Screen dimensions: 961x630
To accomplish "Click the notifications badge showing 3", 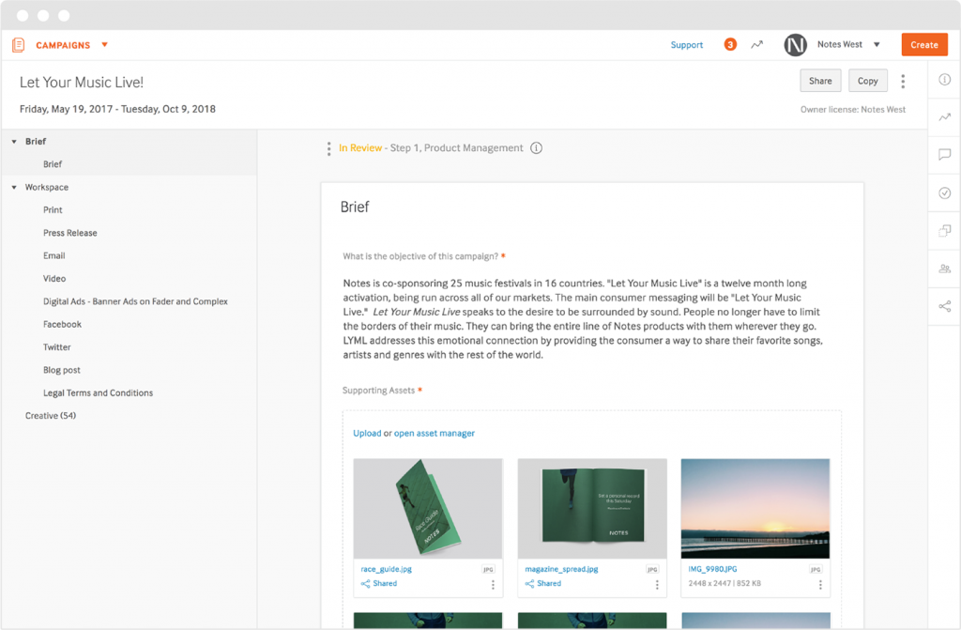I will (x=730, y=44).
